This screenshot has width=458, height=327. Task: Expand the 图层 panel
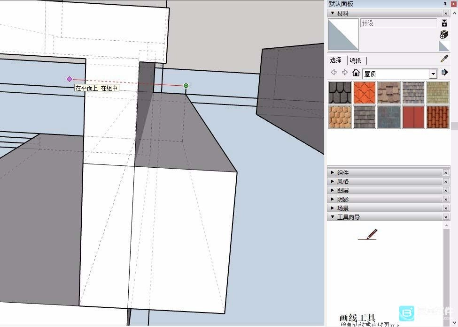pyautogui.click(x=343, y=190)
